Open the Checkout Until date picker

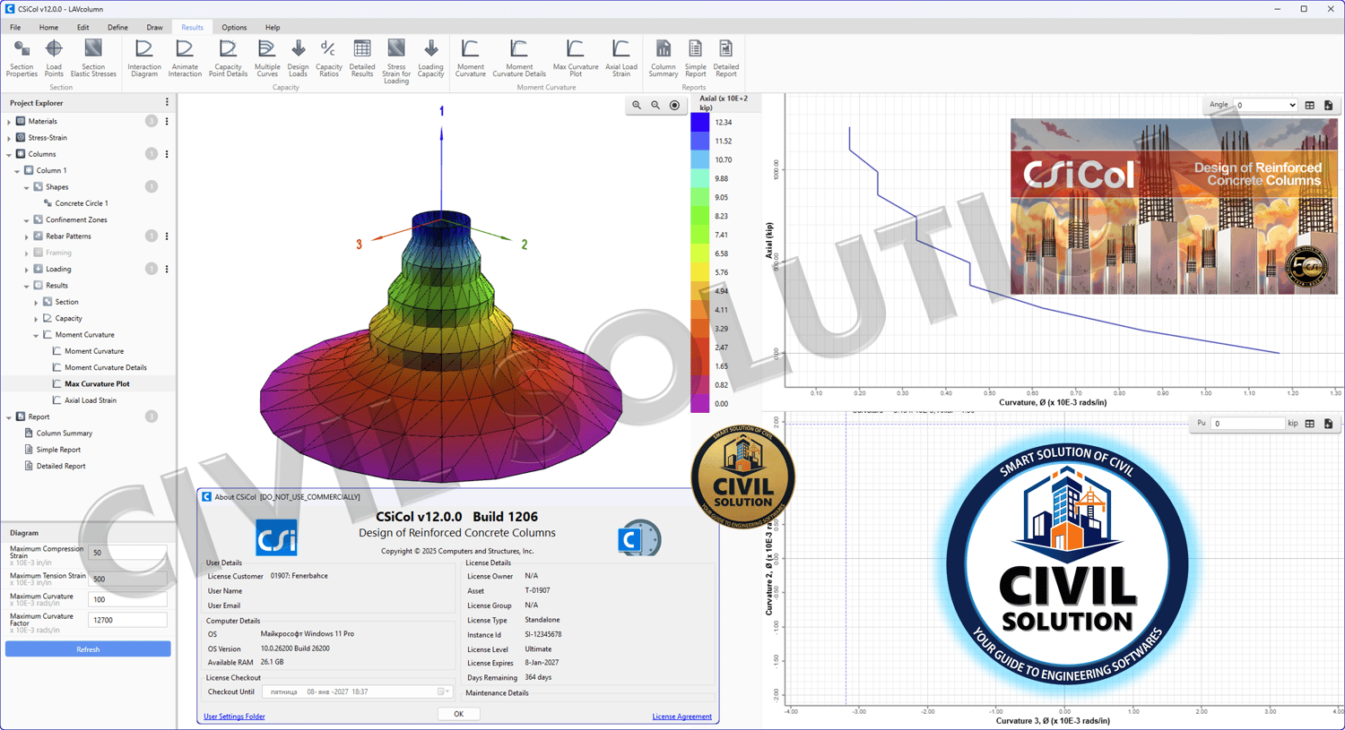point(443,691)
